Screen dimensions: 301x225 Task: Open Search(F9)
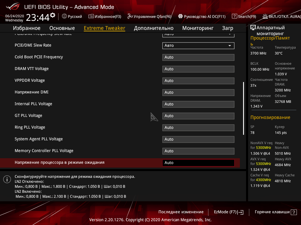[x=244, y=16]
